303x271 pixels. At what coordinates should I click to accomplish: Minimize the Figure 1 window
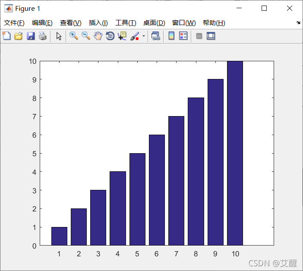click(239, 8)
